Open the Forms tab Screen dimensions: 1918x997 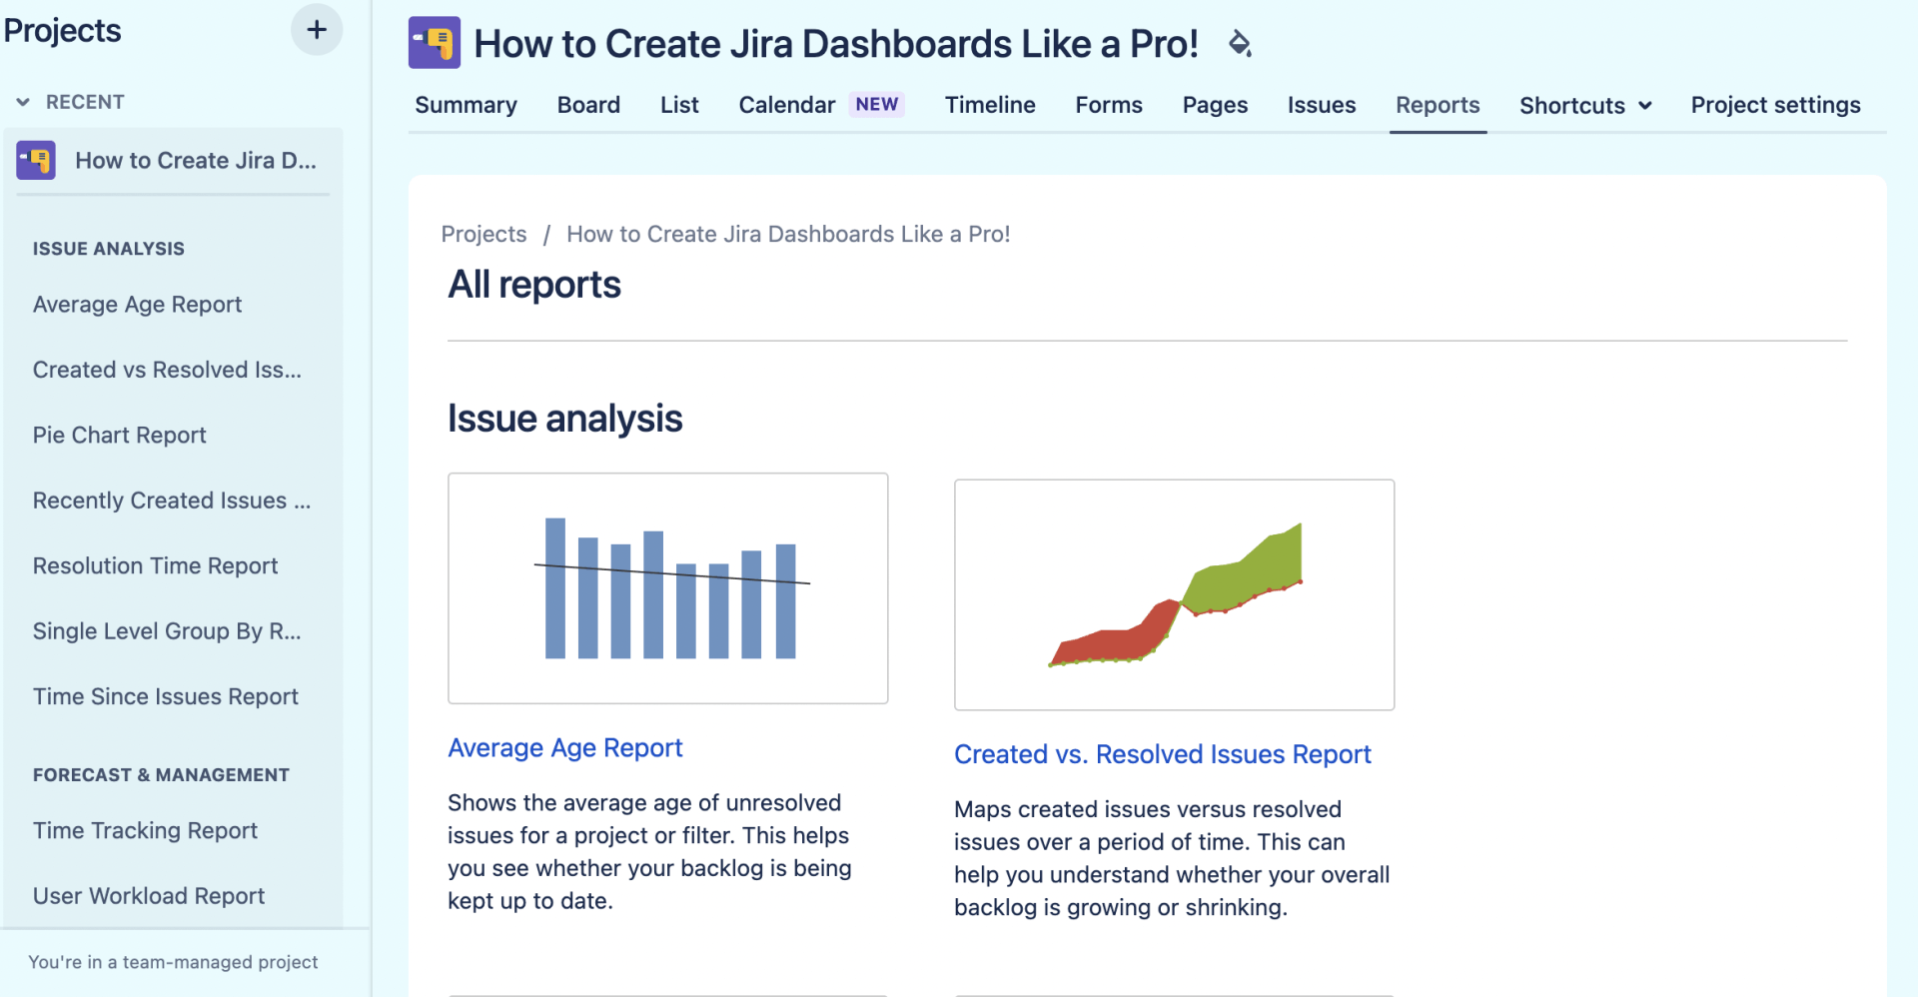pyautogui.click(x=1109, y=105)
